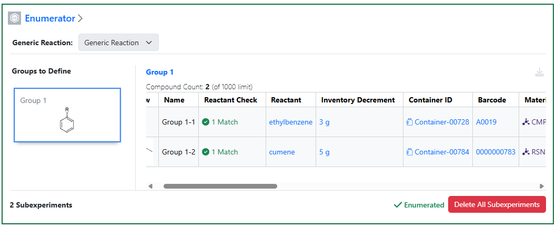The height and width of the screenshot is (228, 556).
Task: Click green check icon for Group 1-2
Action: [206, 152]
